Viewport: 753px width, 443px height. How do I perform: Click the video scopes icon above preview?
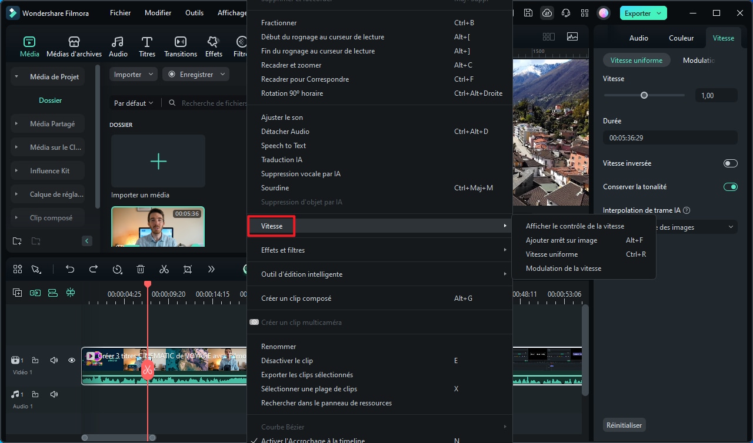[572, 36]
